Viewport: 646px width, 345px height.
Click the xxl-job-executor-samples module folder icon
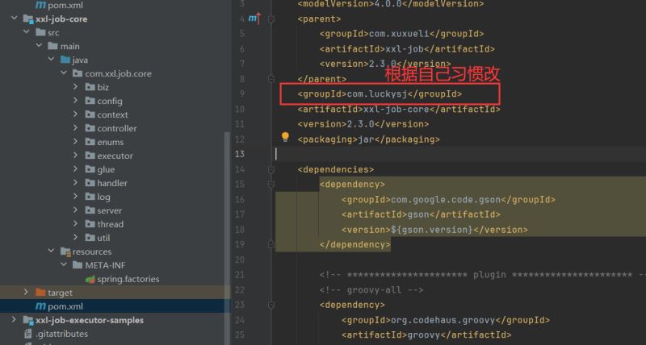click(28, 320)
